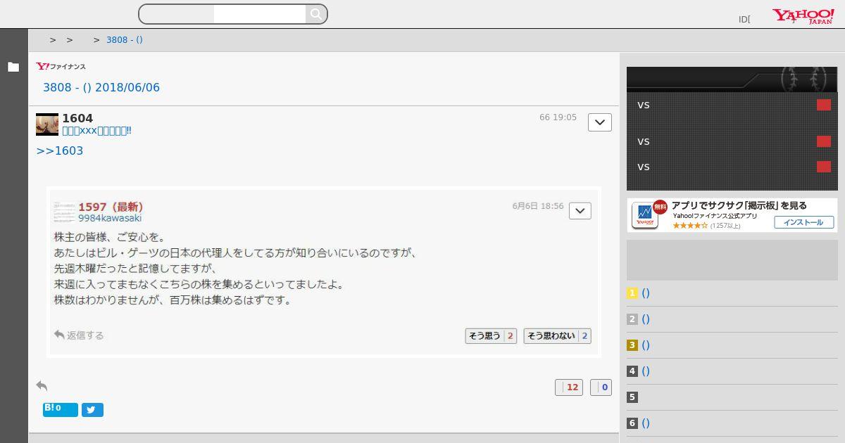Open user profile 9984kawasaki
Viewport: 845px width, 443px height.
pyautogui.click(x=110, y=218)
